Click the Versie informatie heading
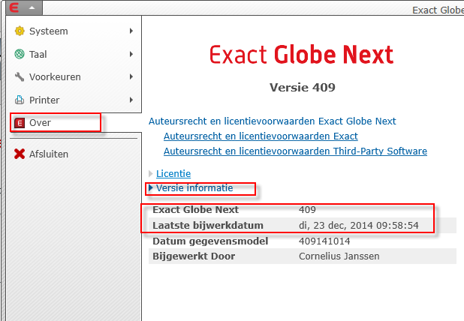This screenshot has width=464, height=321. [194, 188]
